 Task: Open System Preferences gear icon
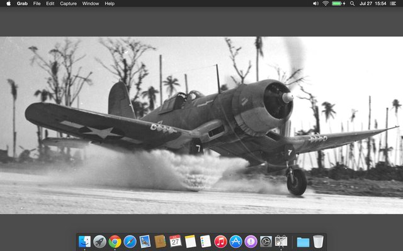pos(266,242)
